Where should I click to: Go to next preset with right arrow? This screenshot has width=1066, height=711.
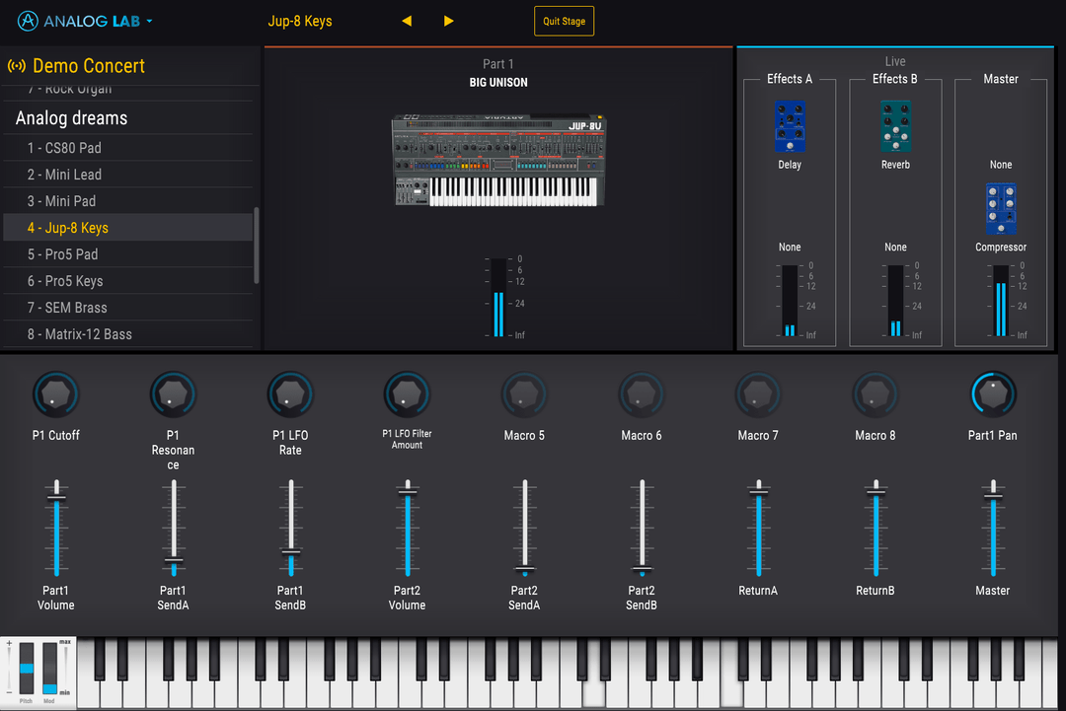[449, 21]
